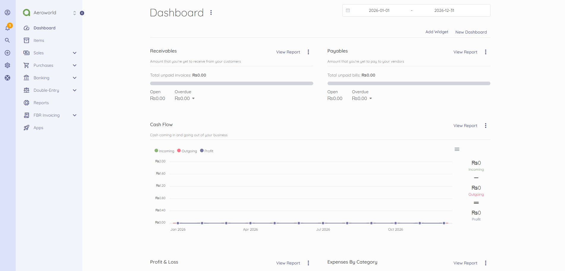Image resolution: width=565 pixels, height=271 pixels.
Task: Click the Aeroworld company name
Action: coord(45,12)
